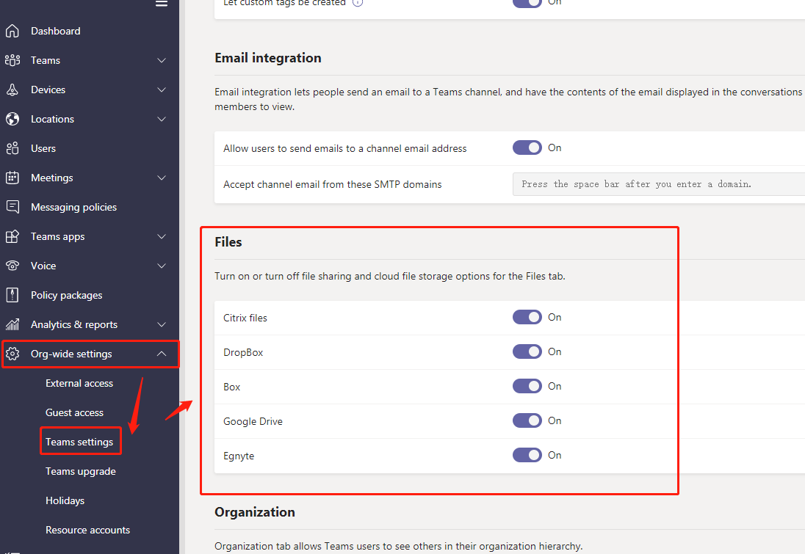The width and height of the screenshot is (805, 554).
Task: Disable the DropBox toggle
Action: pyautogui.click(x=527, y=351)
